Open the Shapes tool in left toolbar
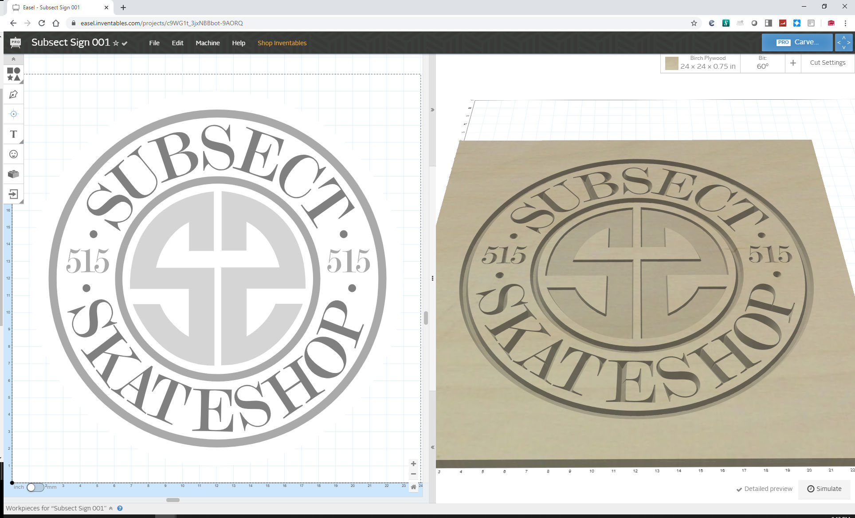This screenshot has width=855, height=518. pos(13,74)
